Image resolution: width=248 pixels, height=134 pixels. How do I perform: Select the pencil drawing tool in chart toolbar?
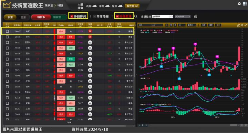point(238,25)
